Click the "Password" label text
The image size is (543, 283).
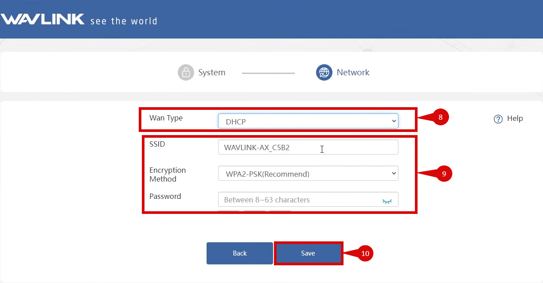[x=165, y=196]
